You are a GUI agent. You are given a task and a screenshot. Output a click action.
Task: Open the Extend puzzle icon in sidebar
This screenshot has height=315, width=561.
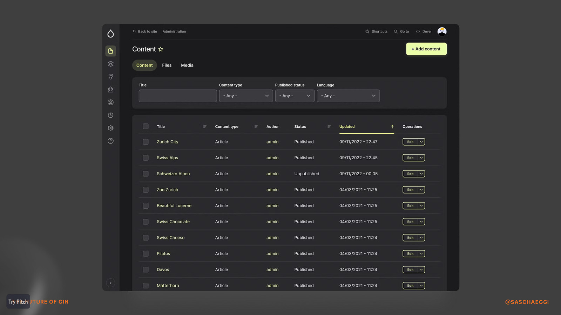point(110,90)
